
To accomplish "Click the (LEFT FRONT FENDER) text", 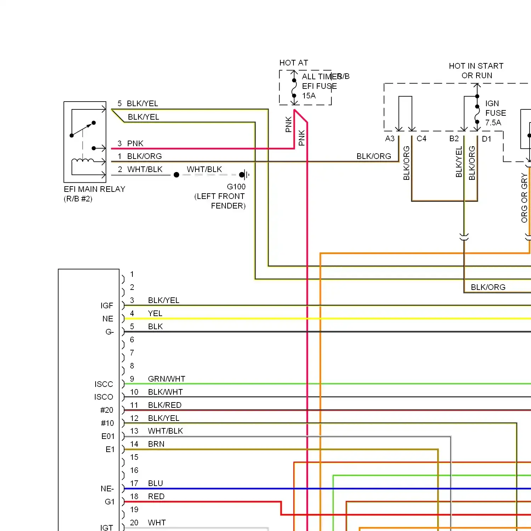I will (220, 201).
